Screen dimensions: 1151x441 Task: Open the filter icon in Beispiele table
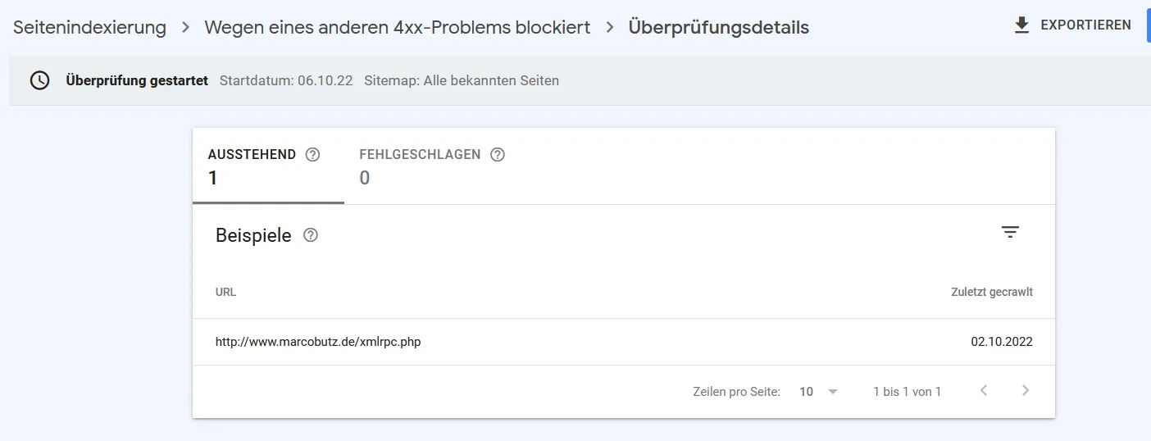pos(1010,232)
